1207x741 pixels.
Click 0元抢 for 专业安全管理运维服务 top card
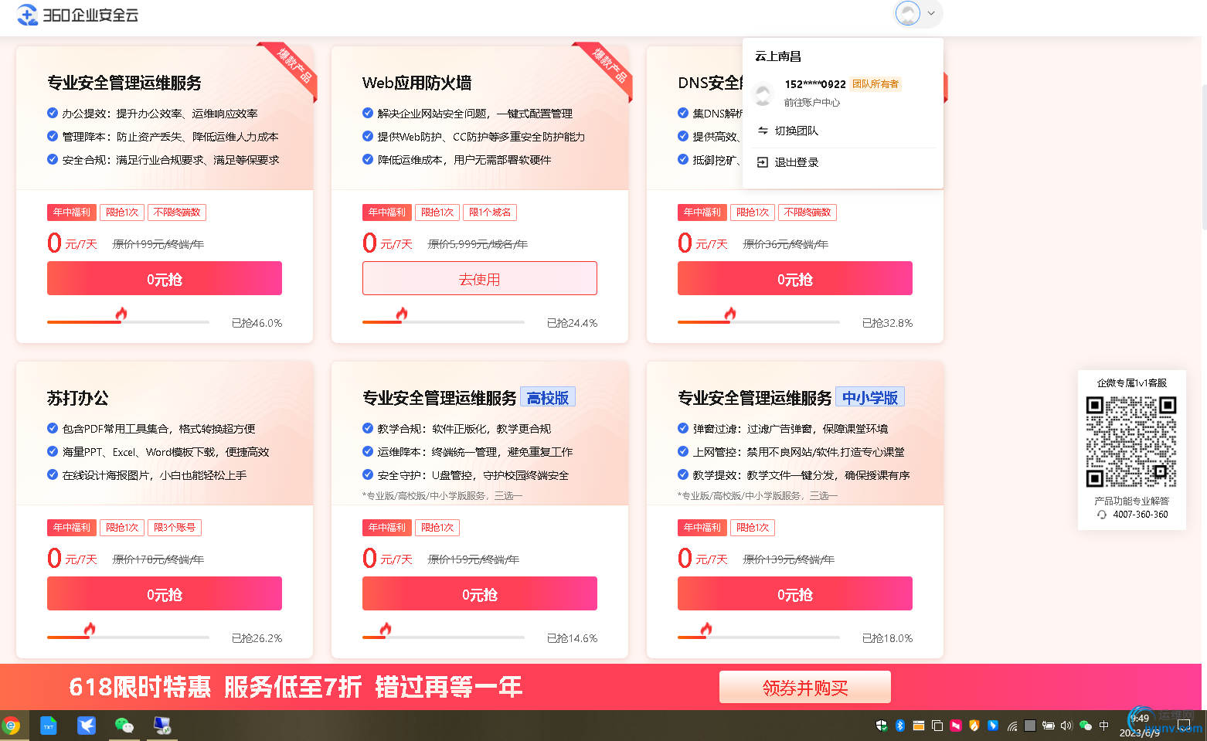point(165,278)
